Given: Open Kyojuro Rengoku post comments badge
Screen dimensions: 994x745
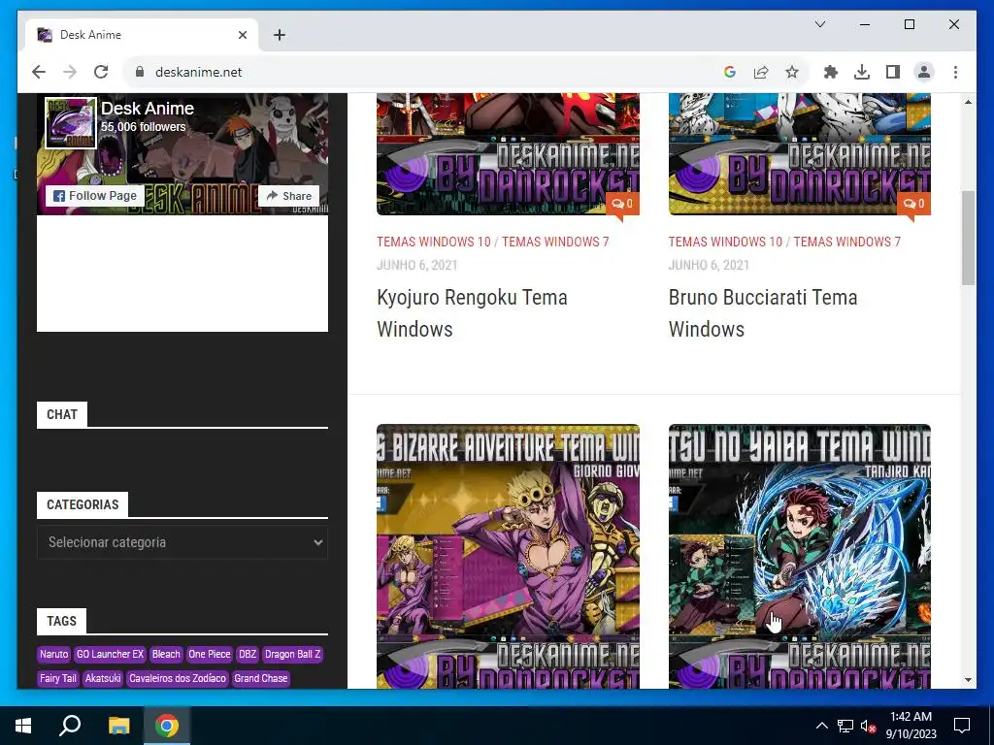Looking at the screenshot, I should [x=622, y=204].
